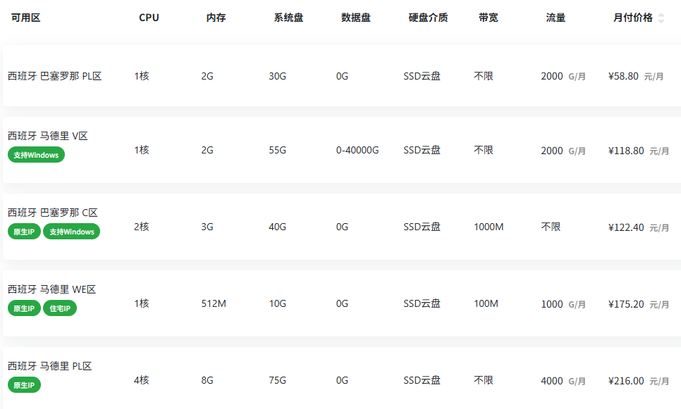Click the CPU column header
This screenshot has width=681, height=409.
click(149, 18)
